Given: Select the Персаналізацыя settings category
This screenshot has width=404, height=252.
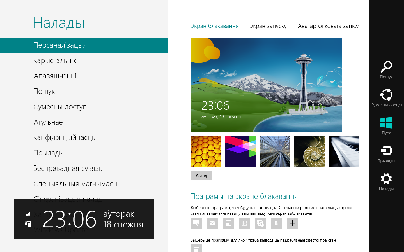Looking at the screenshot, I should click(x=84, y=45).
